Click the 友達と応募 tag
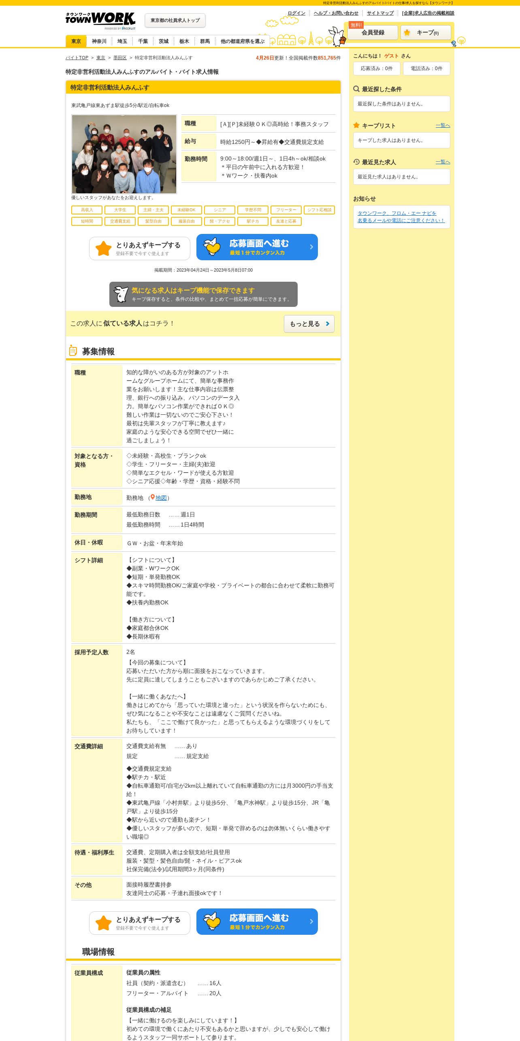Screen dimensions: 520x1041 pyautogui.click(x=286, y=221)
